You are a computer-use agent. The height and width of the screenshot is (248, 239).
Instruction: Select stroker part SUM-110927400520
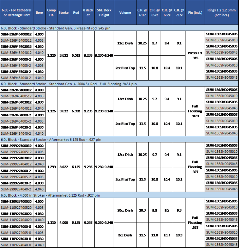[16, 207]
